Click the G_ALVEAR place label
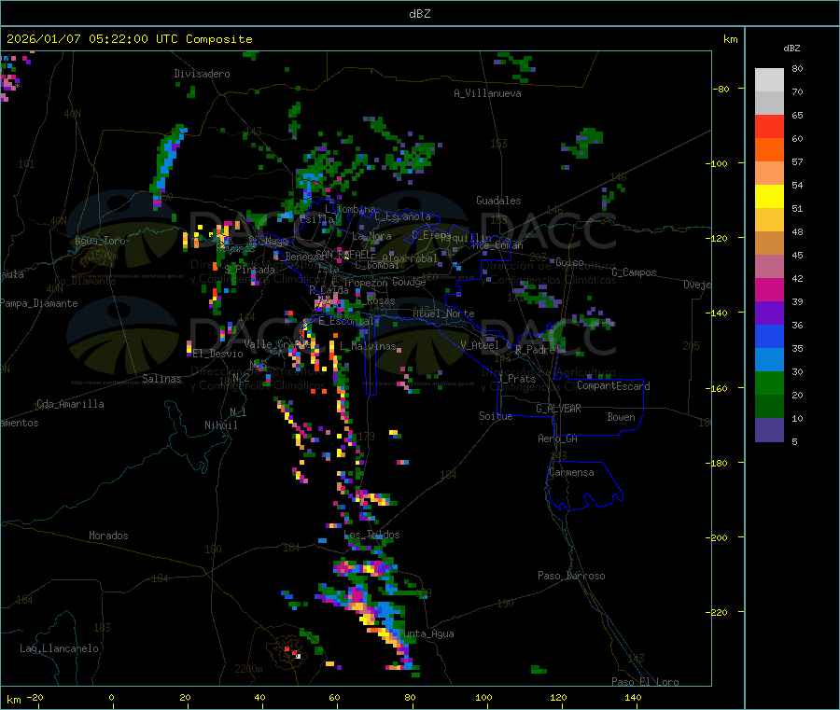Screen dimensions: 840x710 (558, 409)
